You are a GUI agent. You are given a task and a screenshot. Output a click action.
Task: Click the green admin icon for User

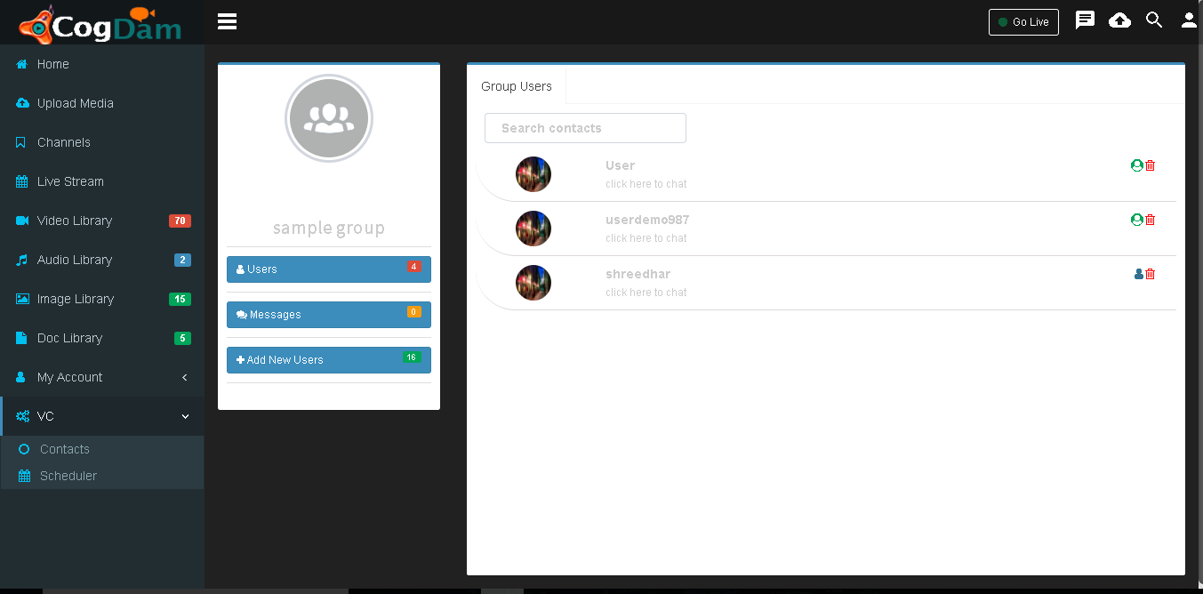1136,165
